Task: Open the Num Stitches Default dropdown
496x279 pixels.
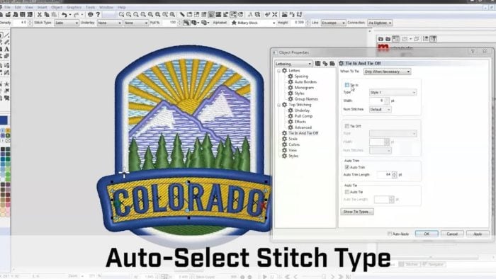Action: [381, 109]
